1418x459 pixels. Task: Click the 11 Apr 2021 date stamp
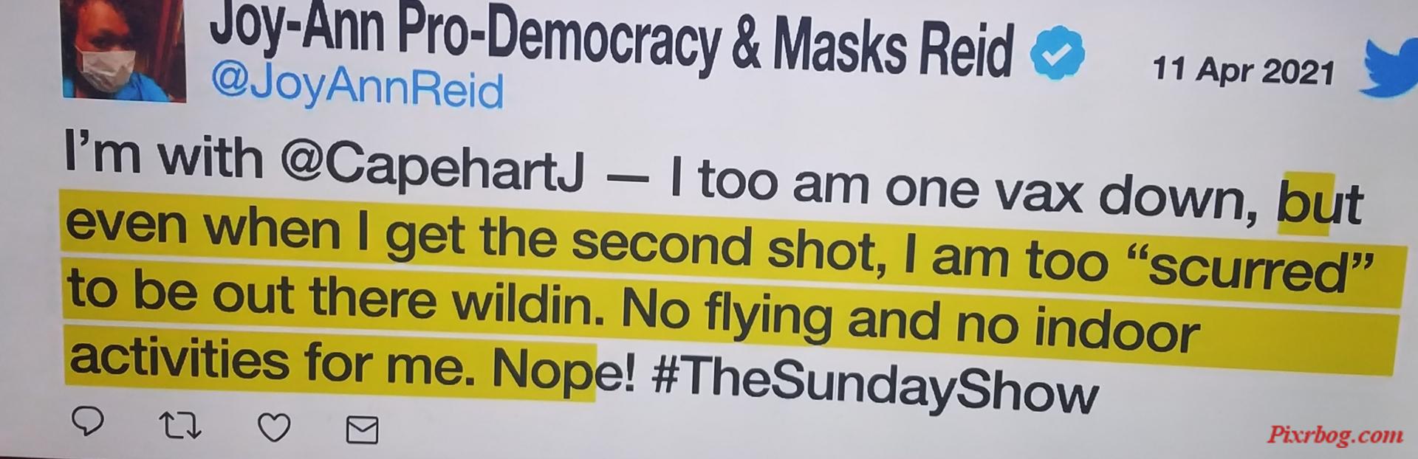1243,71
